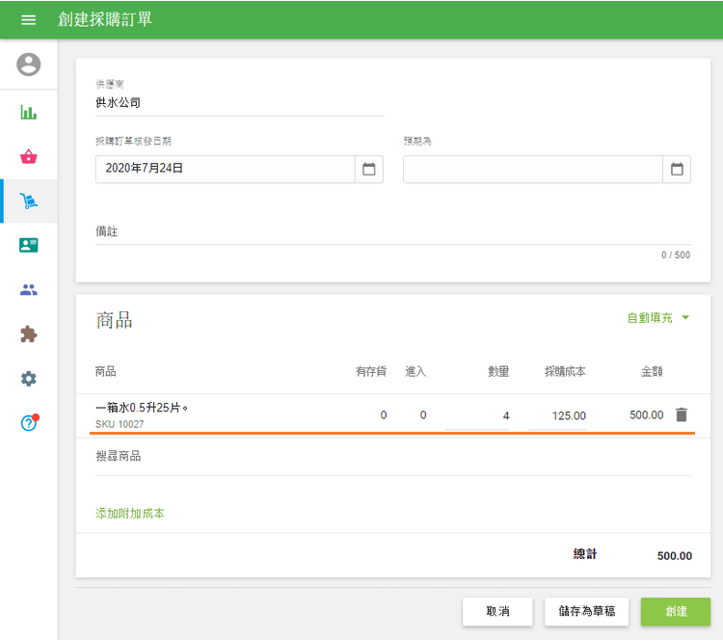Open the hamburger navigation menu
This screenshot has height=641, width=723.
(x=28, y=20)
